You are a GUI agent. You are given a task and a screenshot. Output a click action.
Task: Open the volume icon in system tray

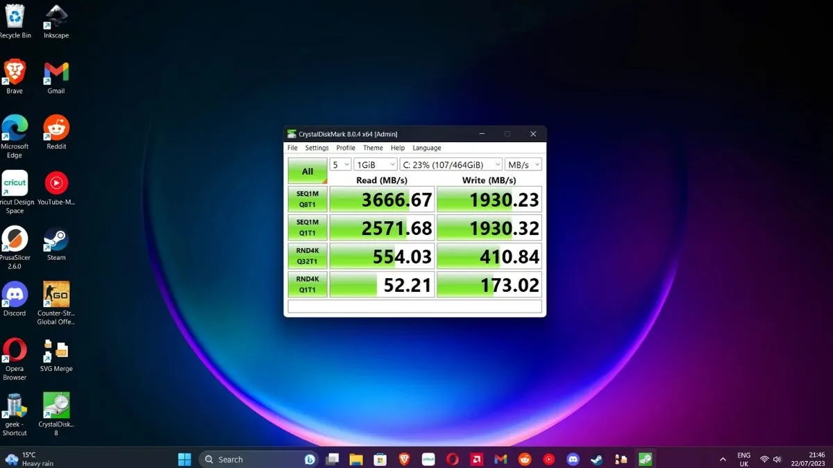pos(777,459)
